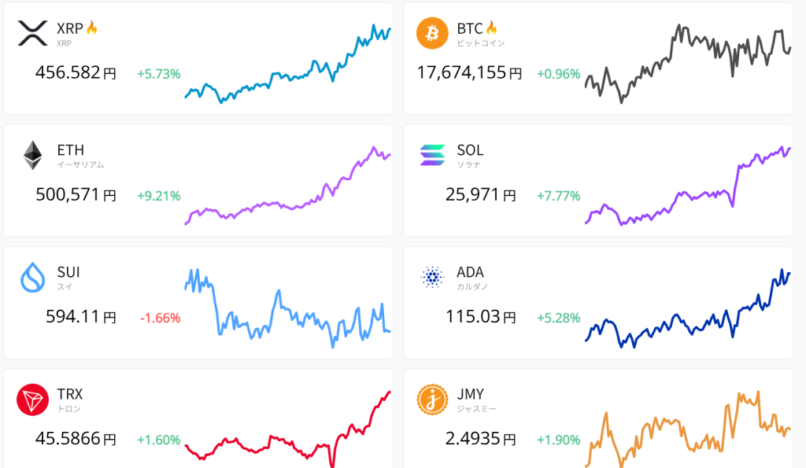The image size is (806, 468).
Task: Open the XRP price chart thumbnail
Action: coord(287,64)
